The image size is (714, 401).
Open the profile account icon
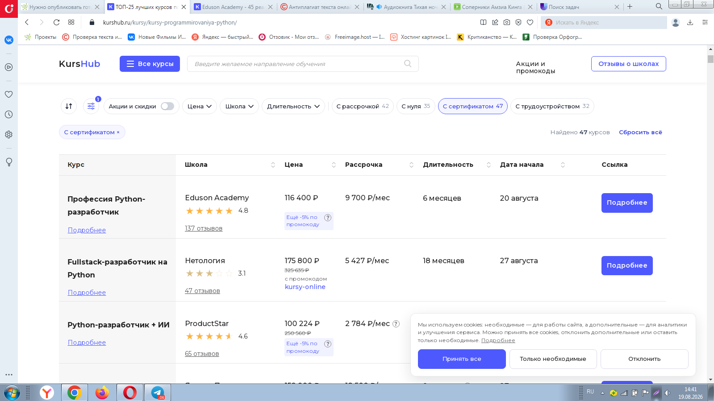click(x=676, y=22)
